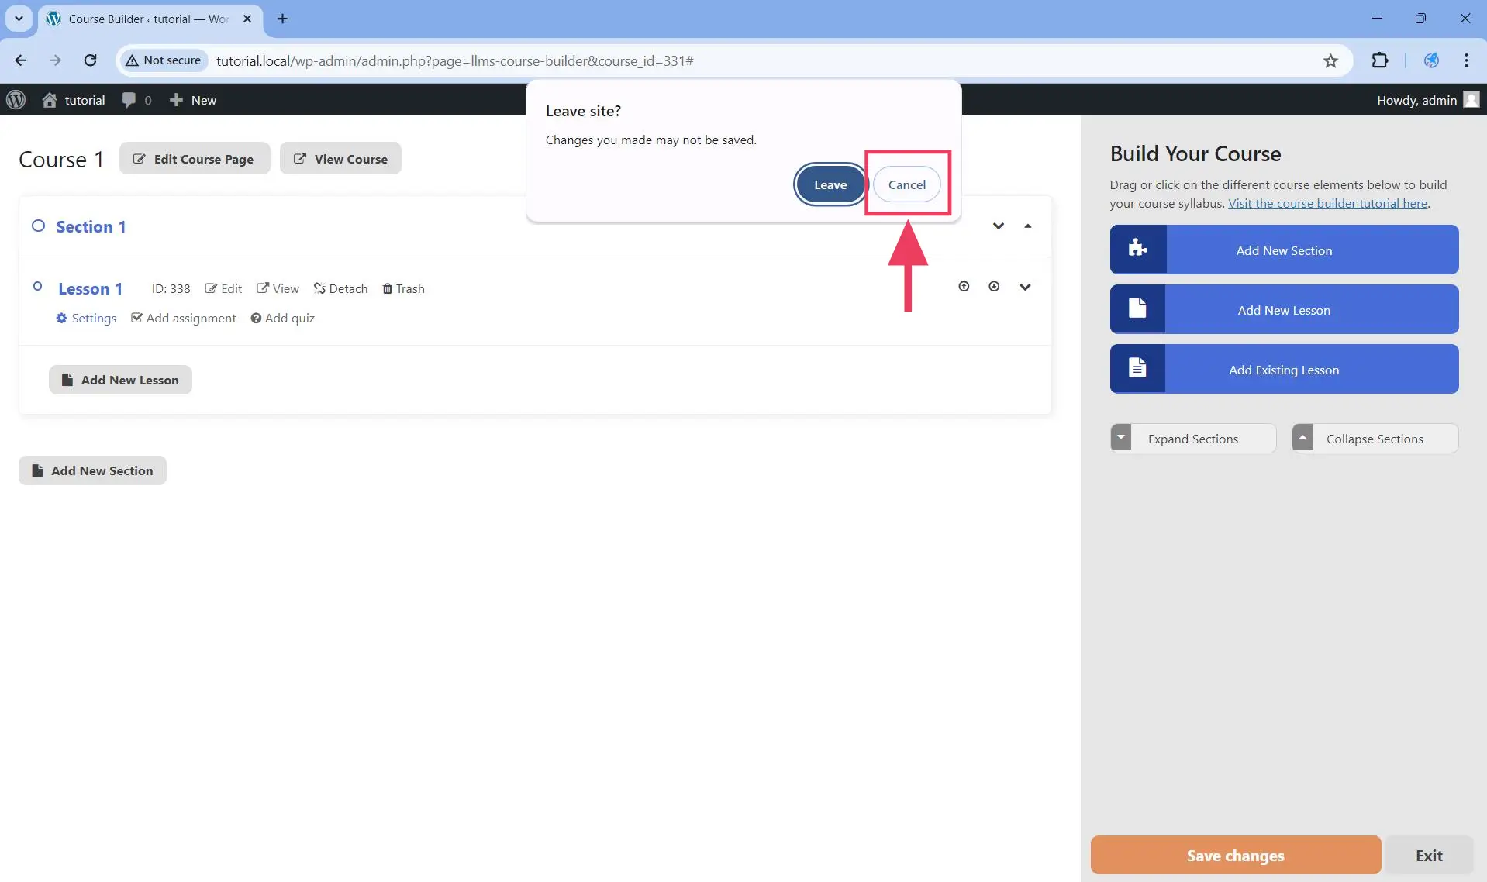Click the Leave button in the dialog

click(830, 184)
